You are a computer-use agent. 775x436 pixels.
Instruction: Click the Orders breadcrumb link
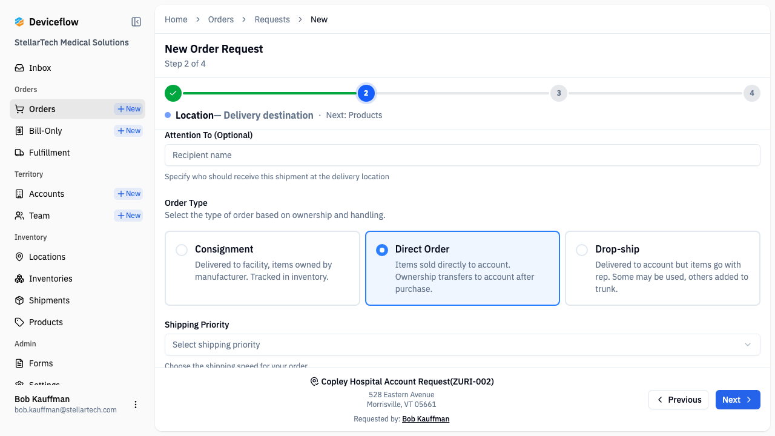coord(221,19)
